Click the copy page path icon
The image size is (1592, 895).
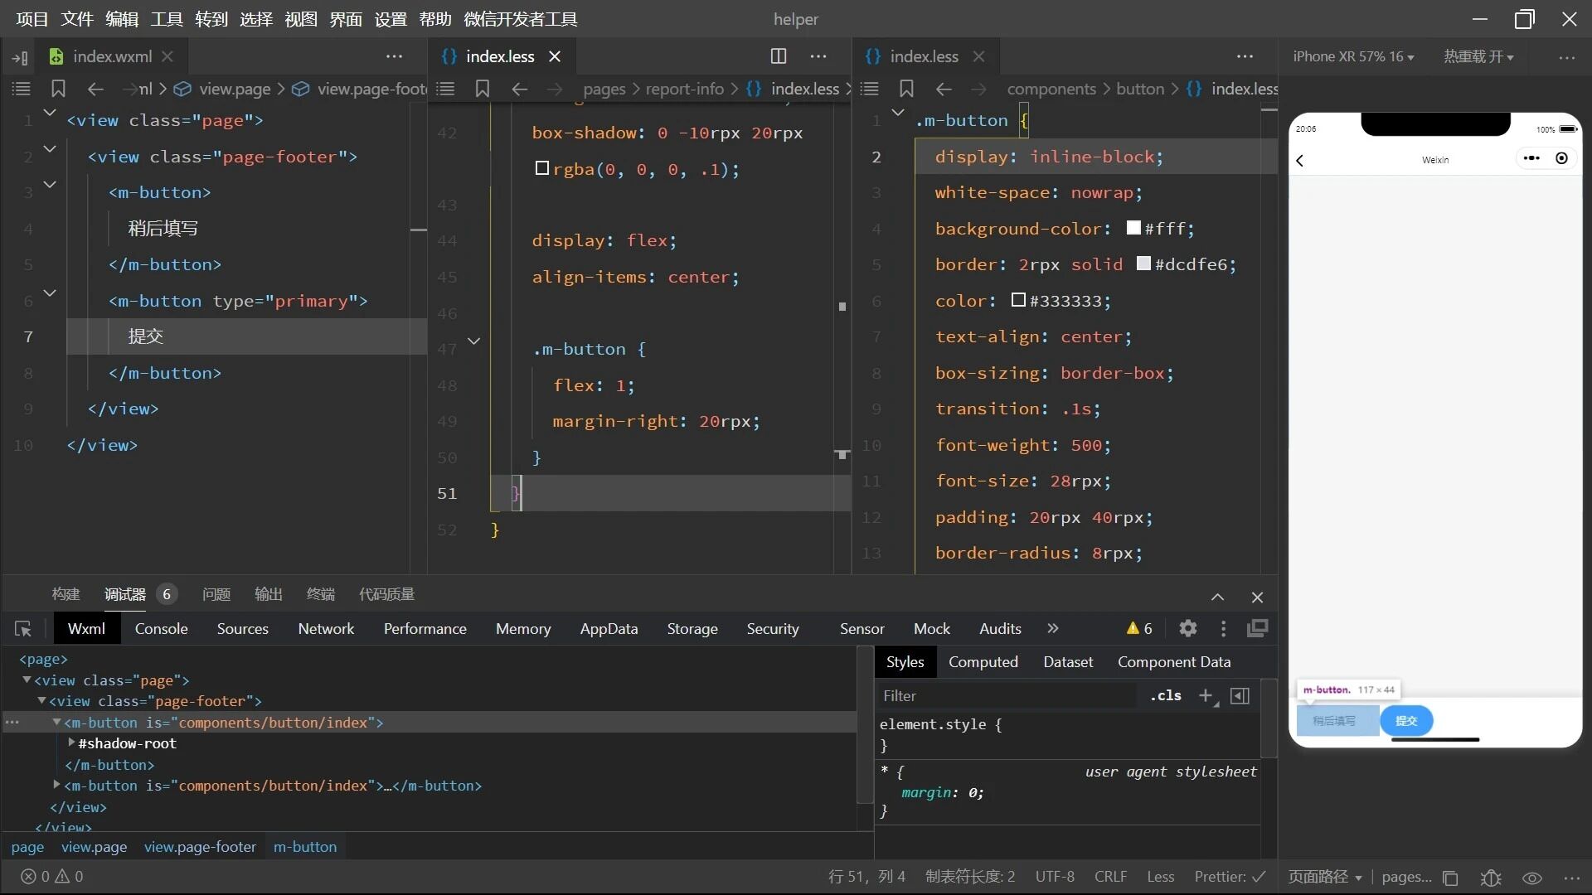[x=1450, y=878]
